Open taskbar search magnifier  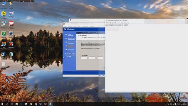(7, 104)
